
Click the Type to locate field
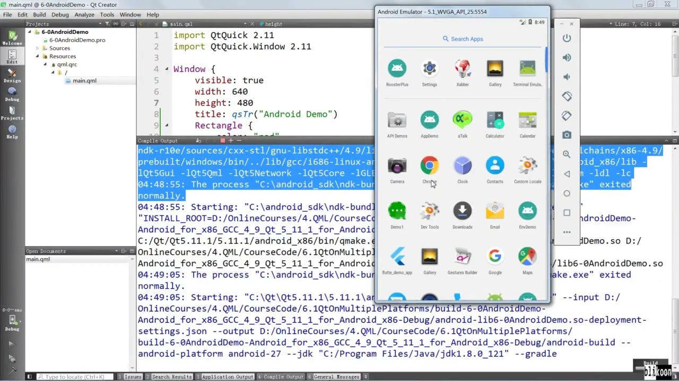(x=74, y=377)
